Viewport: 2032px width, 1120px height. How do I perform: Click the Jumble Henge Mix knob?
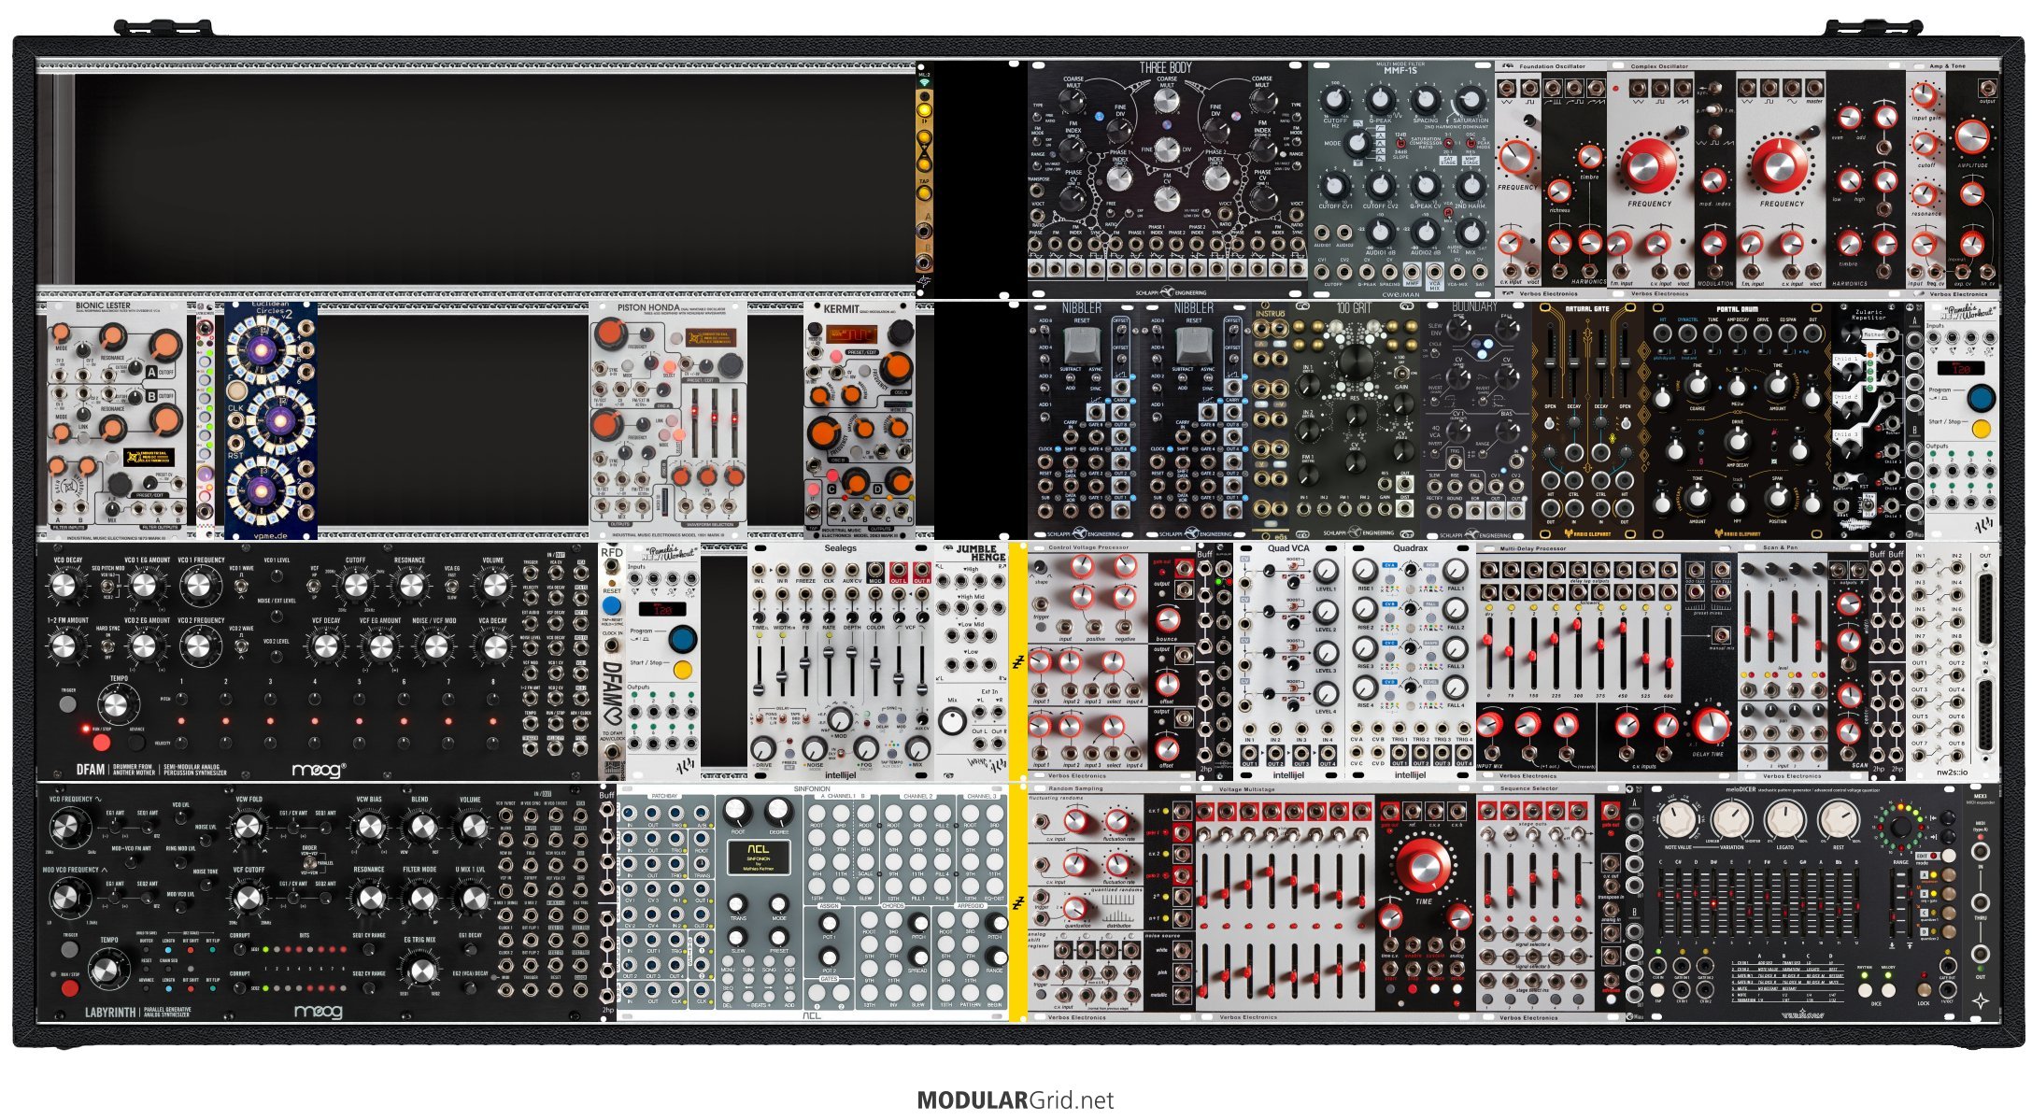(952, 721)
